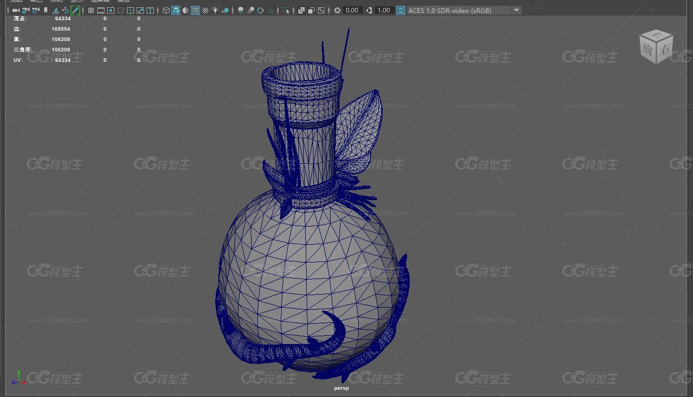Toggle Screen Space Ambient Occlusion icon

[241, 10]
